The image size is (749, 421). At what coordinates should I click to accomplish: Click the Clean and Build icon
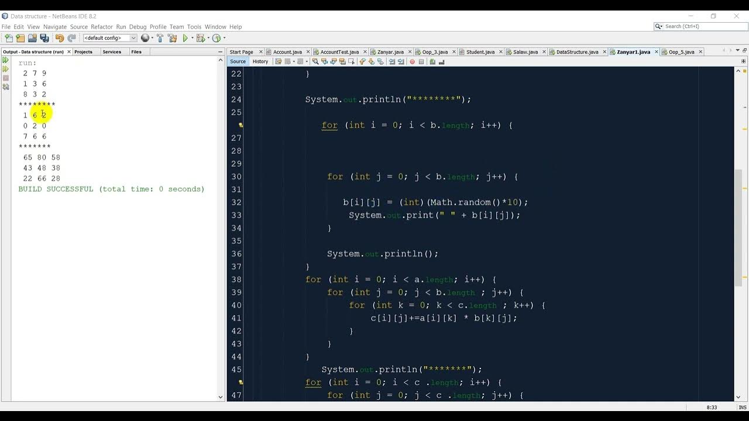coord(172,38)
